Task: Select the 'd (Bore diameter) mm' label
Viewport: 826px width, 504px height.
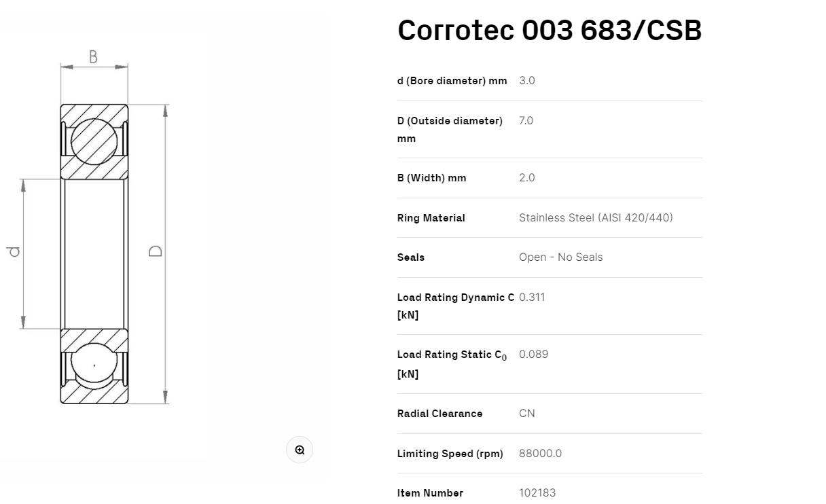Action: (452, 81)
